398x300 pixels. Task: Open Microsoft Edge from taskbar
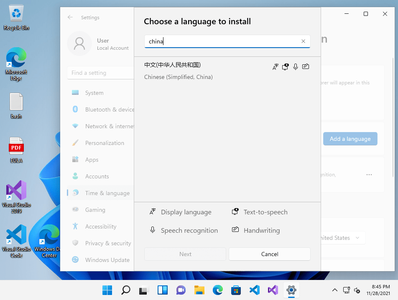217,290
